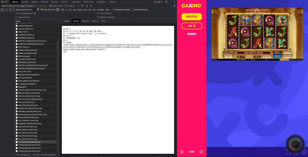Close the request details pane X
The width and height of the screenshot is (308, 157).
pyautogui.click(x=61, y=21)
